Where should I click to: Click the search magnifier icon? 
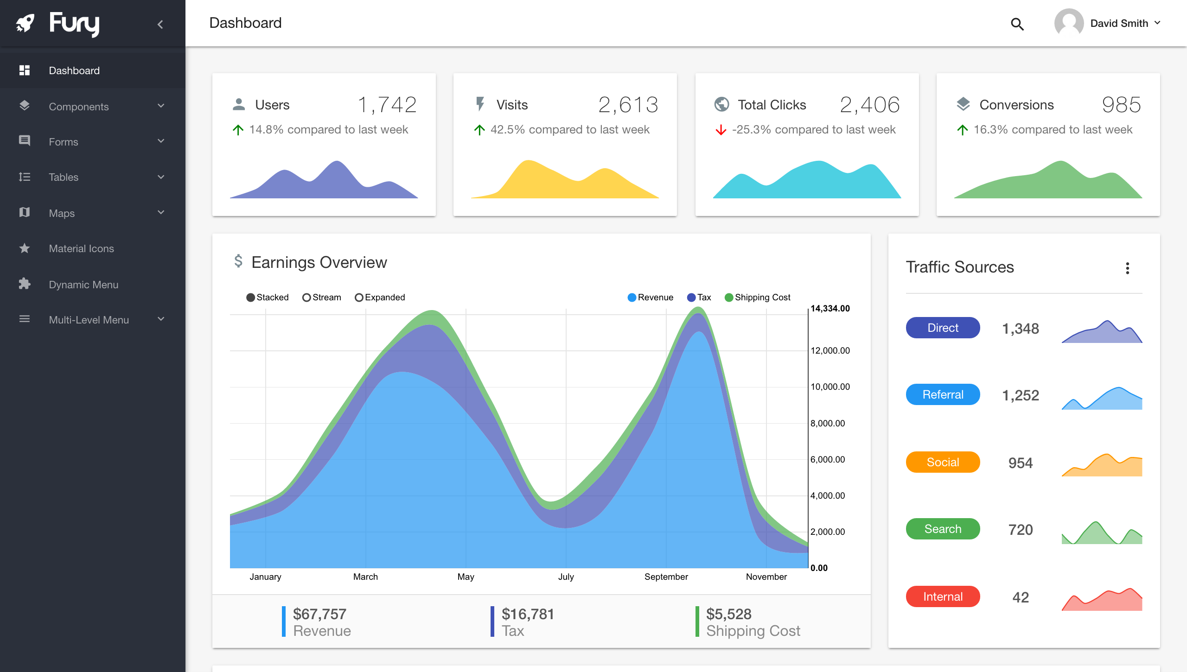pyautogui.click(x=1017, y=24)
